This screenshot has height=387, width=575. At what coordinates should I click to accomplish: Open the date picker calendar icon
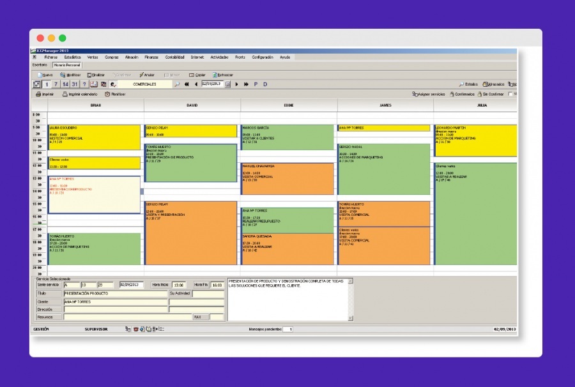(227, 84)
